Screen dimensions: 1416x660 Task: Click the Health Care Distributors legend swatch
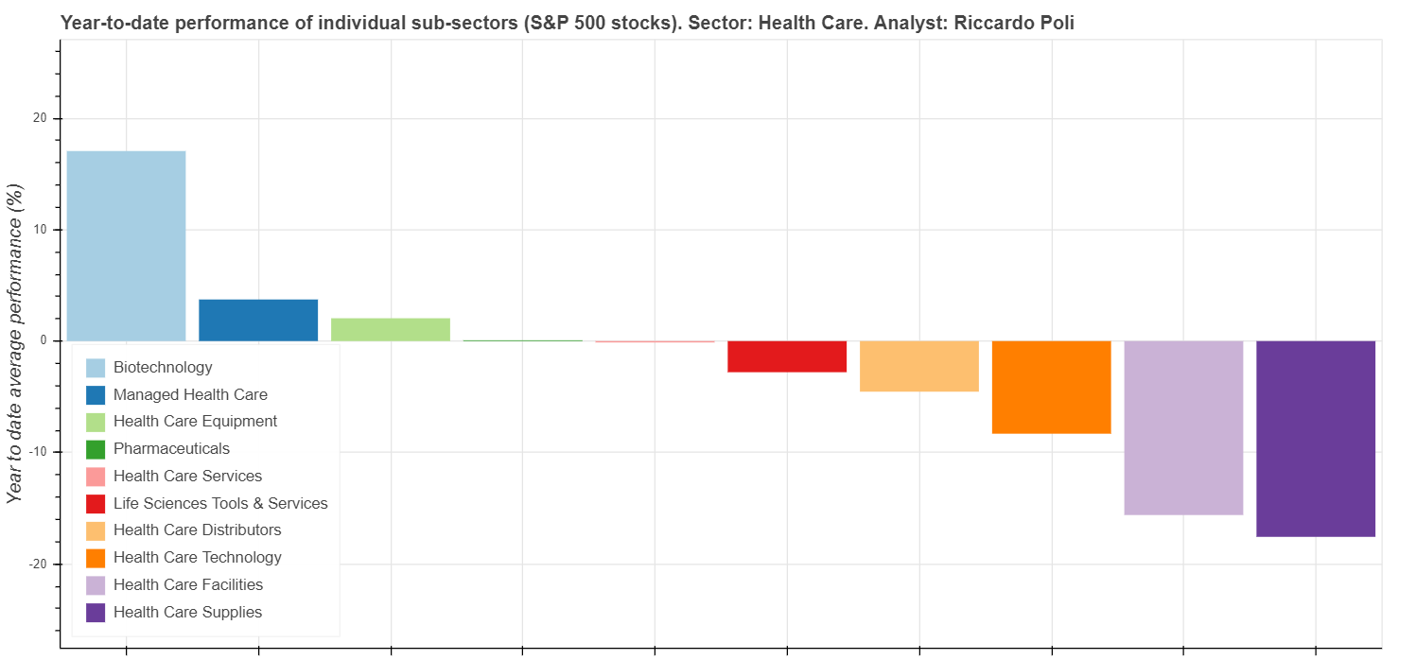[x=96, y=530]
